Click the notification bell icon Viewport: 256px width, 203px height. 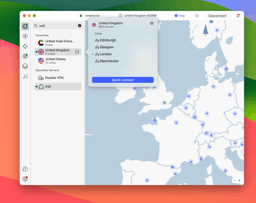(x=237, y=16)
